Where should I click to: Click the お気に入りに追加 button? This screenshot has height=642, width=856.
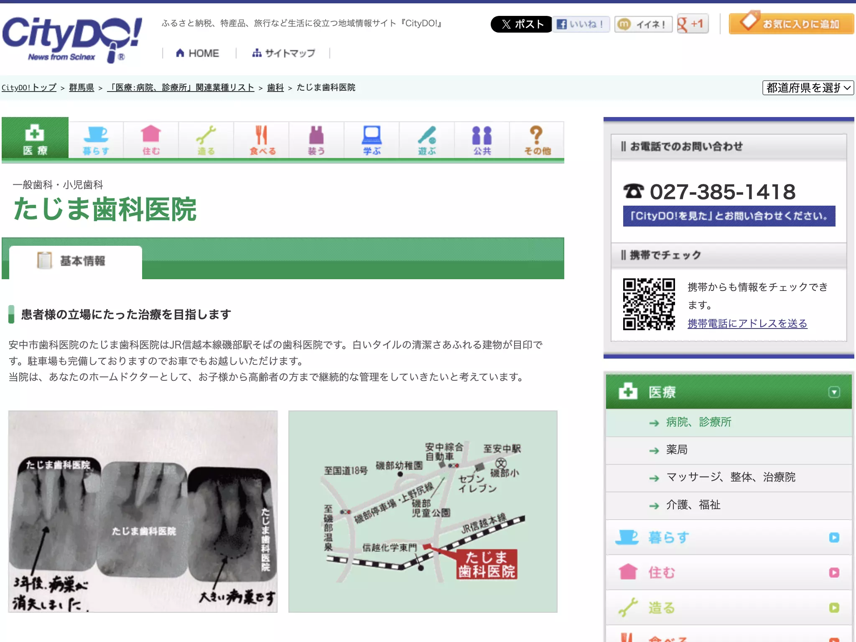coord(791,23)
